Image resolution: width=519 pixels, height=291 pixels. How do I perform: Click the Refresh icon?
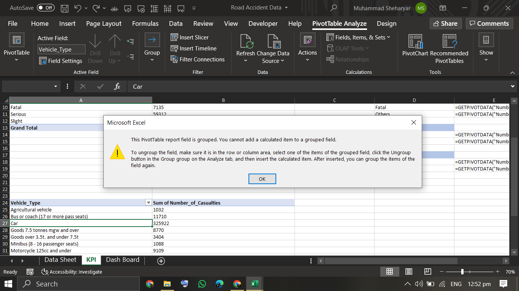click(245, 41)
